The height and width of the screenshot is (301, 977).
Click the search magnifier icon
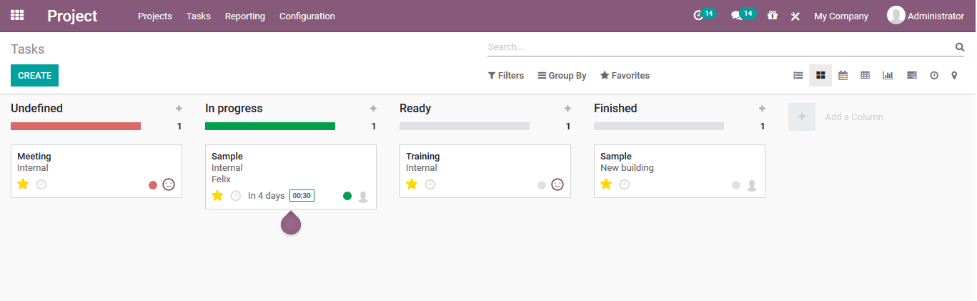click(960, 47)
